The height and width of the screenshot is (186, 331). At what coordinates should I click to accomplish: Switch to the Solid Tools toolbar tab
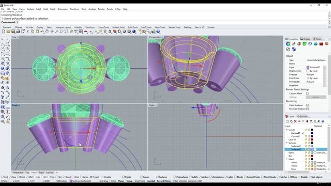pos(133,27)
